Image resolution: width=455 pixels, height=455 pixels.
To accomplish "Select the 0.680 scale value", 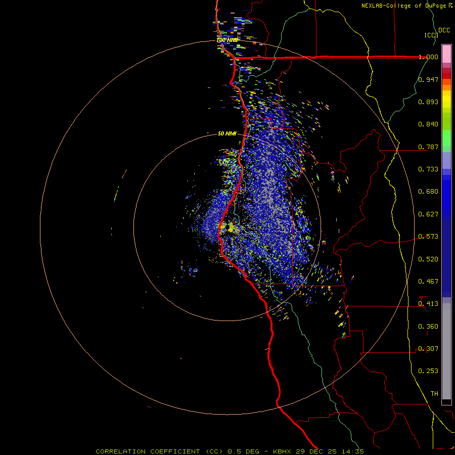I will [428, 192].
